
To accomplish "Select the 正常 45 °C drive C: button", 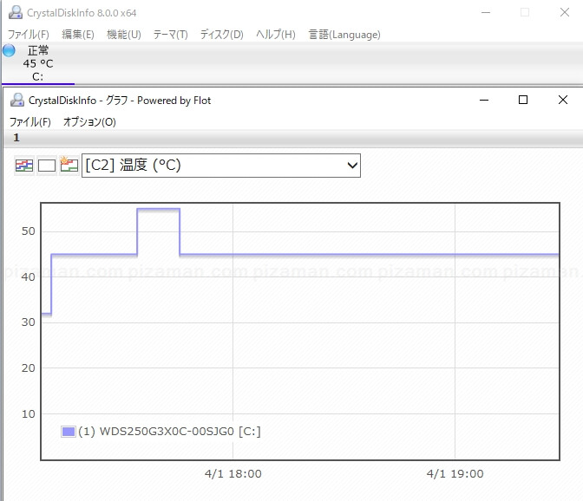I will pyautogui.click(x=36, y=63).
